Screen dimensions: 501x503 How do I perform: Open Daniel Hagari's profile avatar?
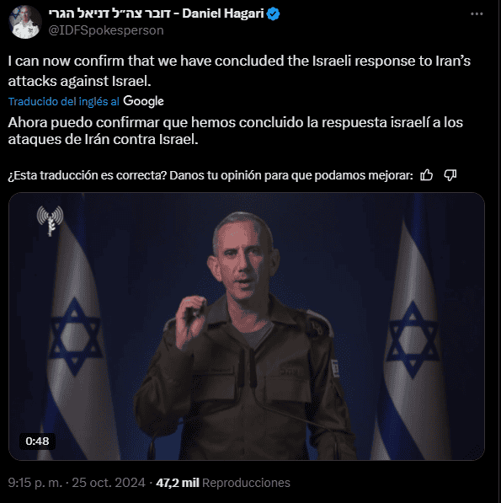[x=25, y=22]
